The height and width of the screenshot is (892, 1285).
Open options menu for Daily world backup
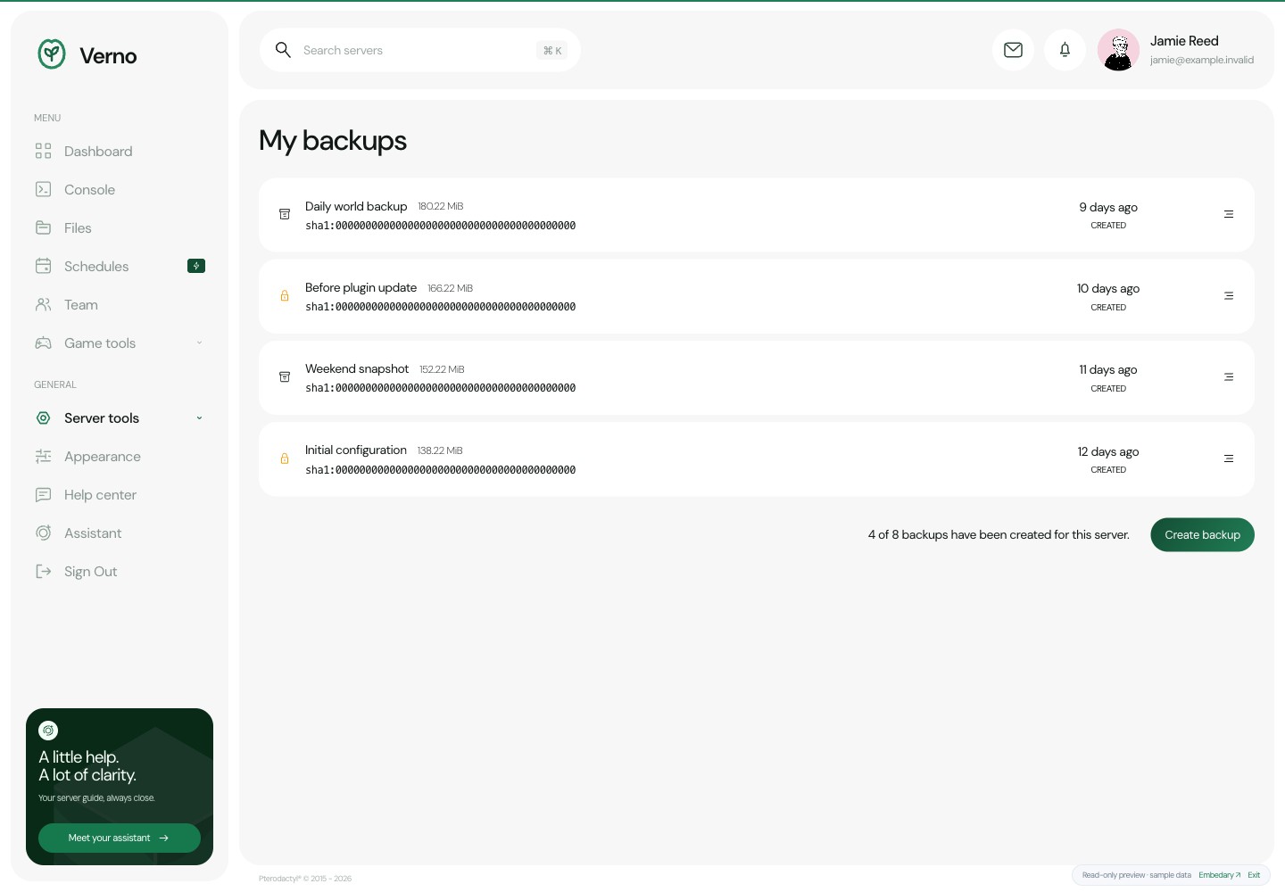1229,214
